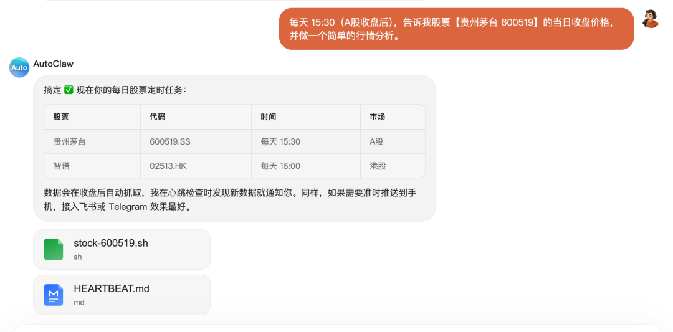Image resolution: width=673 pixels, height=332 pixels.
Task: Click the blue Markdown file icon
Action: pos(54,295)
